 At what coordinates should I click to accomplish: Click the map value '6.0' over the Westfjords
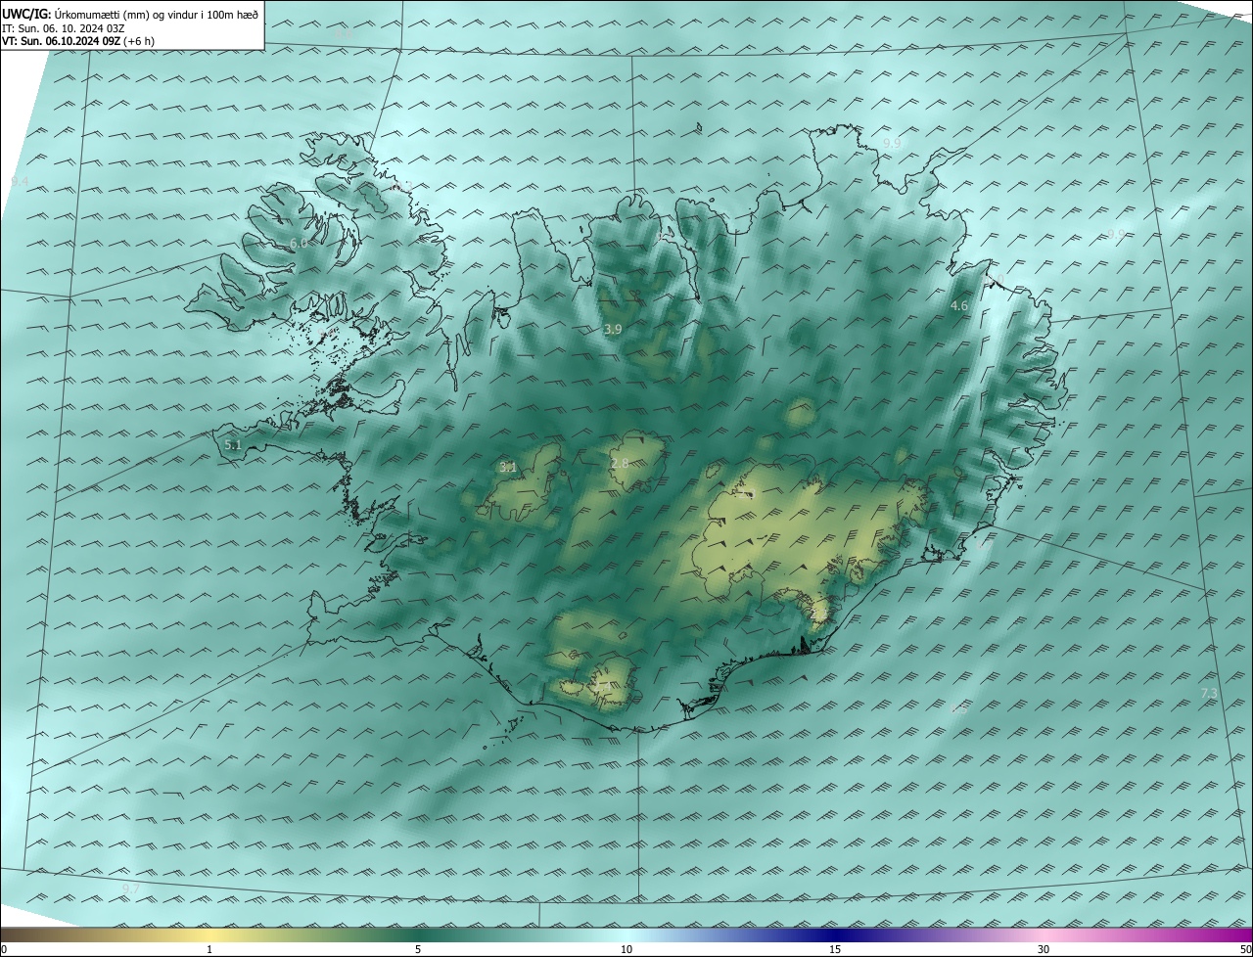point(299,243)
